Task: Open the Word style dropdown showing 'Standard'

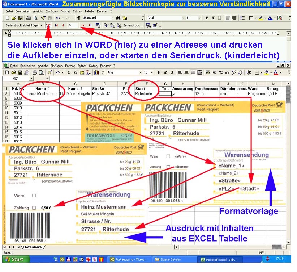Action: coord(113,18)
